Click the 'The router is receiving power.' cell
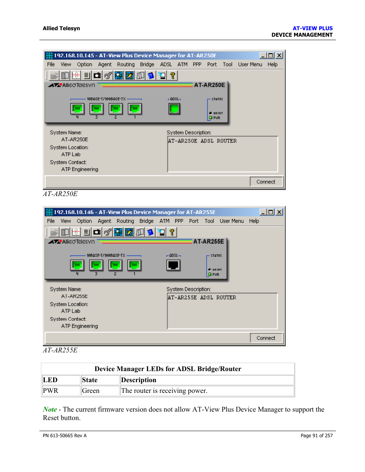 click(207, 391)
